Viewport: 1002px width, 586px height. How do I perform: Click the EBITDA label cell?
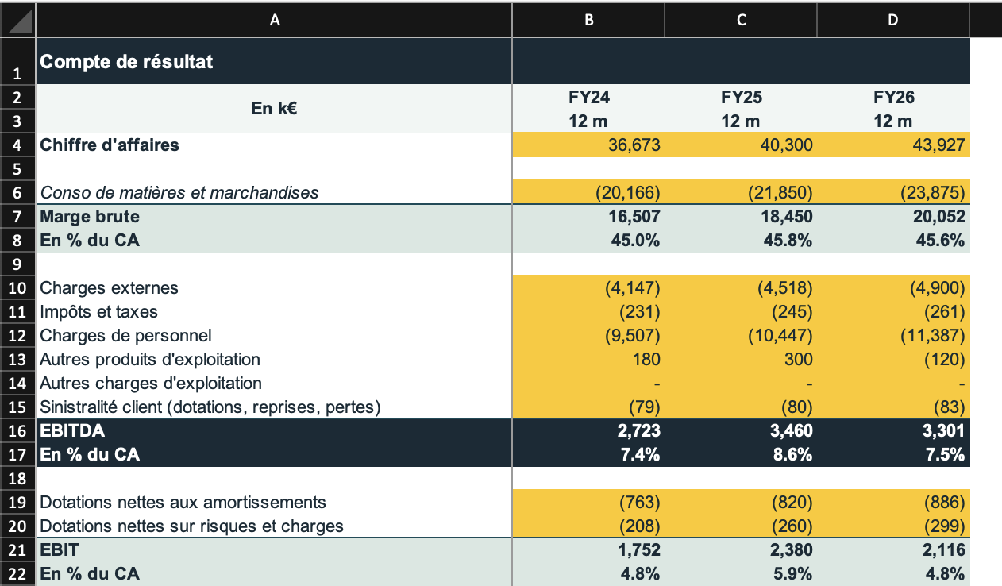(x=274, y=431)
